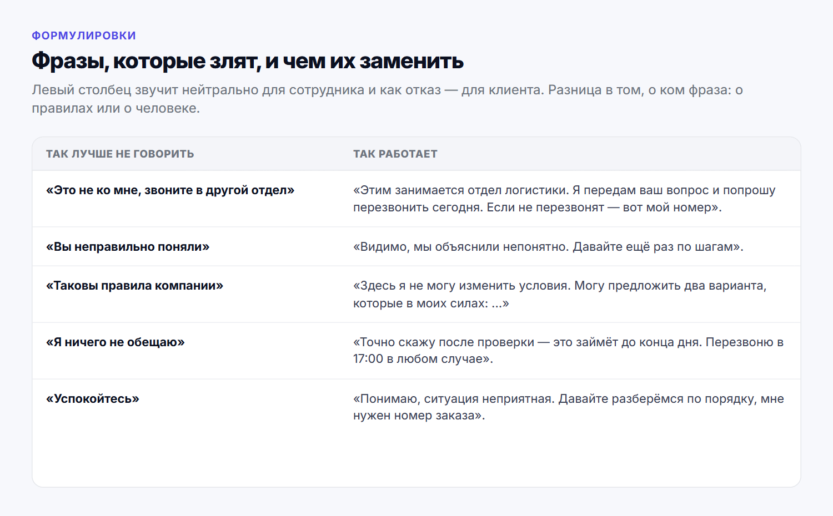The image size is (833, 516).
Task: Click the «ФОРМУЛИРОВКИ» section label
Action: click(84, 36)
